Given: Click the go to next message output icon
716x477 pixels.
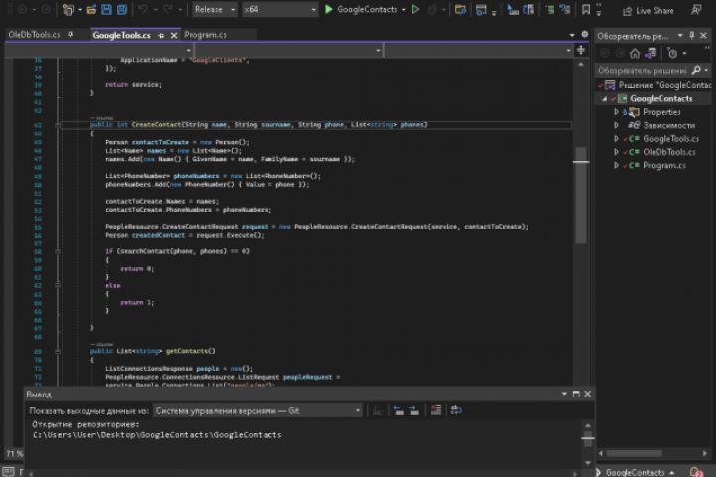Looking at the screenshot, I should tap(414, 410).
